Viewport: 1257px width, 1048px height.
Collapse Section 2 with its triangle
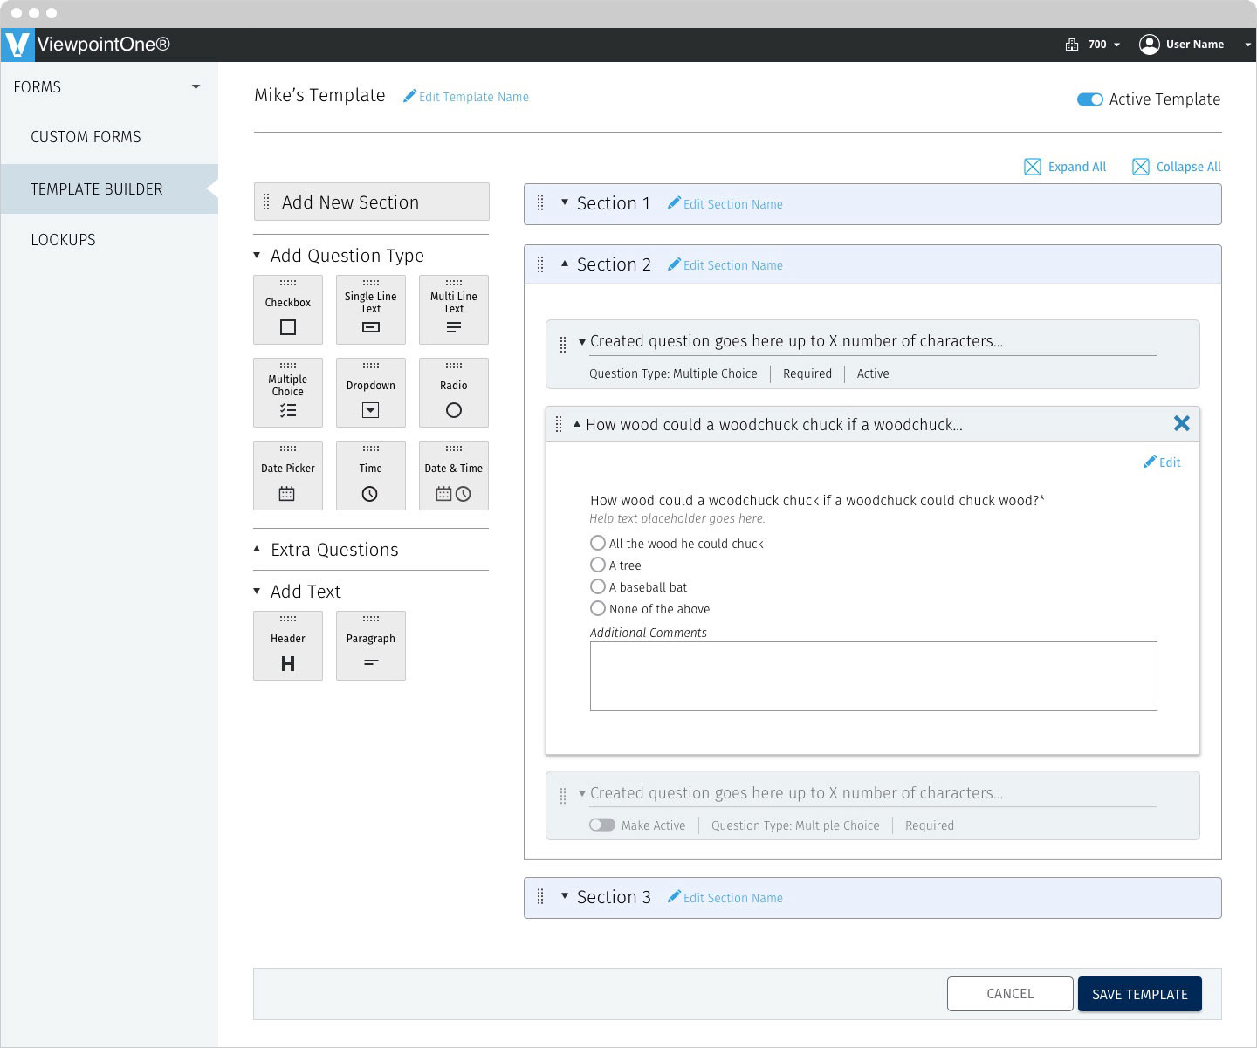pos(565,263)
